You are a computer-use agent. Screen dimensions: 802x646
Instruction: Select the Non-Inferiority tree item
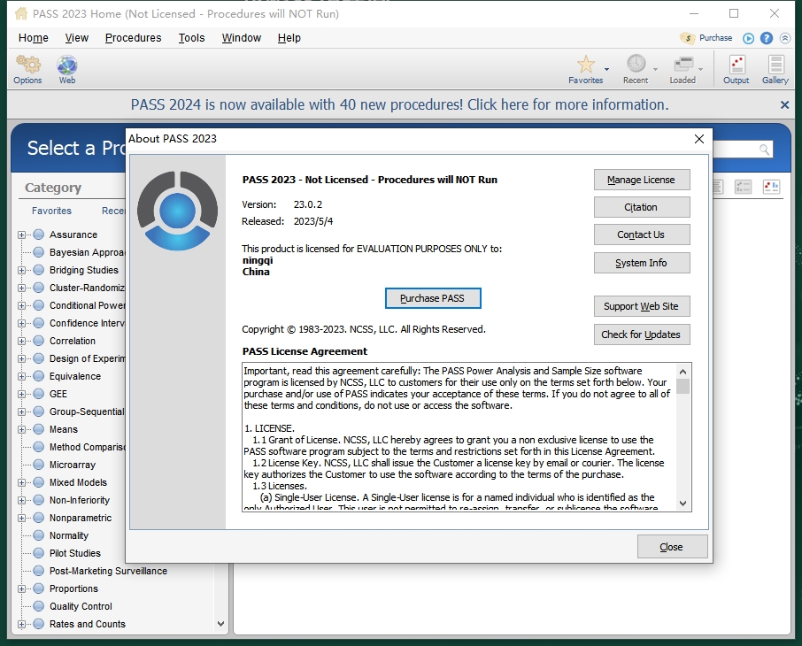coord(80,500)
